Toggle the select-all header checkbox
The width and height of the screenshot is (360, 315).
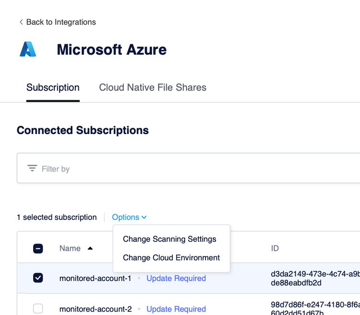(38, 249)
